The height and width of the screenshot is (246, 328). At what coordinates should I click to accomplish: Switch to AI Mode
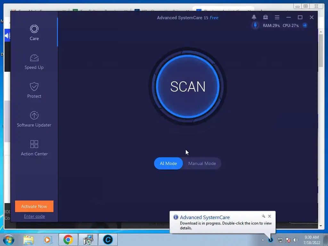click(x=168, y=163)
